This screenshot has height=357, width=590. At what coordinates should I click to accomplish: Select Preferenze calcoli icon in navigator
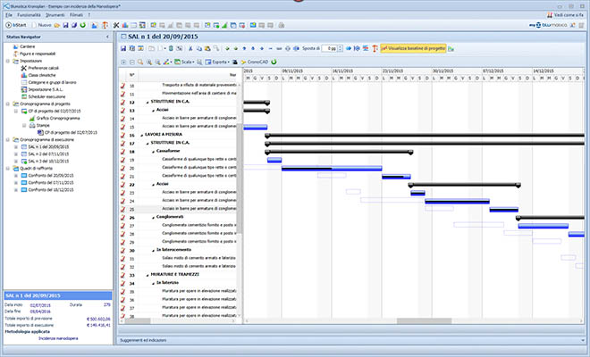pos(21,68)
